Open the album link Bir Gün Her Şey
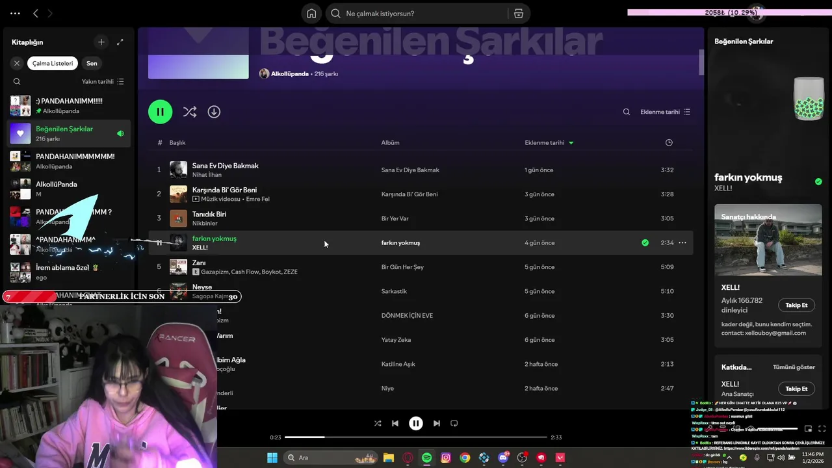The image size is (832, 468). tap(402, 266)
